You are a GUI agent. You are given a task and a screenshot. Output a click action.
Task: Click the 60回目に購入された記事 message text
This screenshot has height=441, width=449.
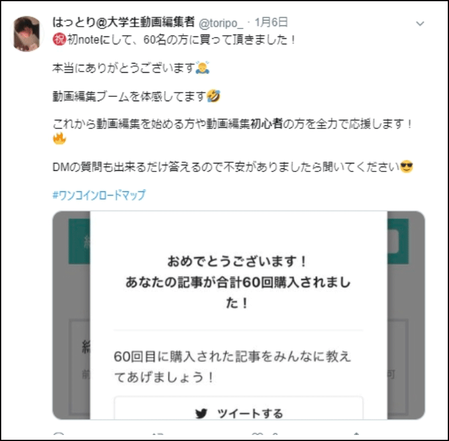point(232,366)
